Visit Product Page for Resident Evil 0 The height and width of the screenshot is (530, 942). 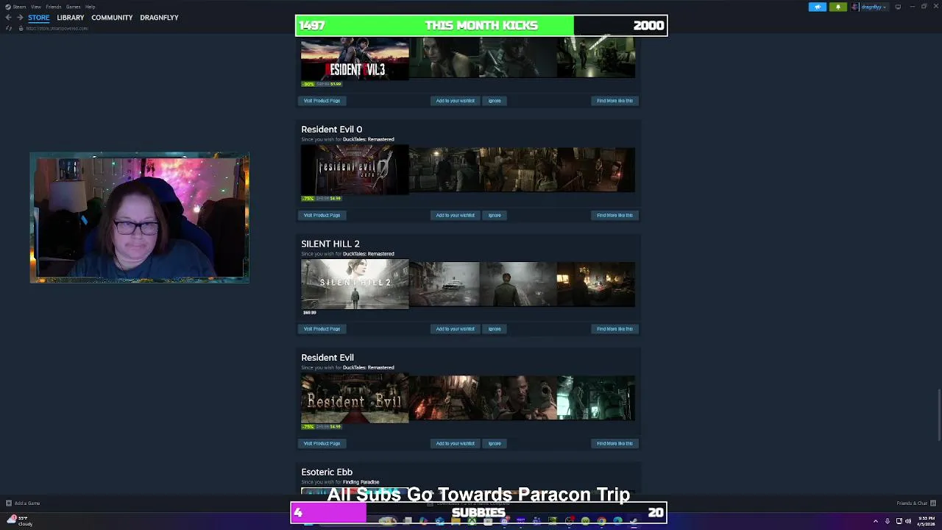pyautogui.click(x=322, y=215)
